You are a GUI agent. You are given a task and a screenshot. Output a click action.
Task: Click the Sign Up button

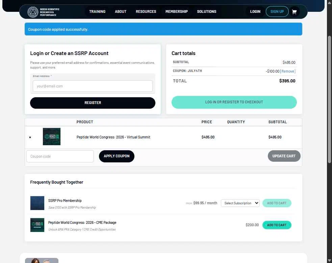277,11
